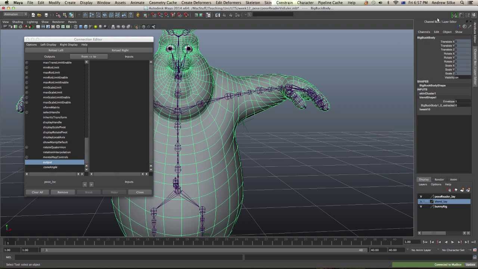Click the question mark icon in status line
Screen dimensions: 478x269
130,15
